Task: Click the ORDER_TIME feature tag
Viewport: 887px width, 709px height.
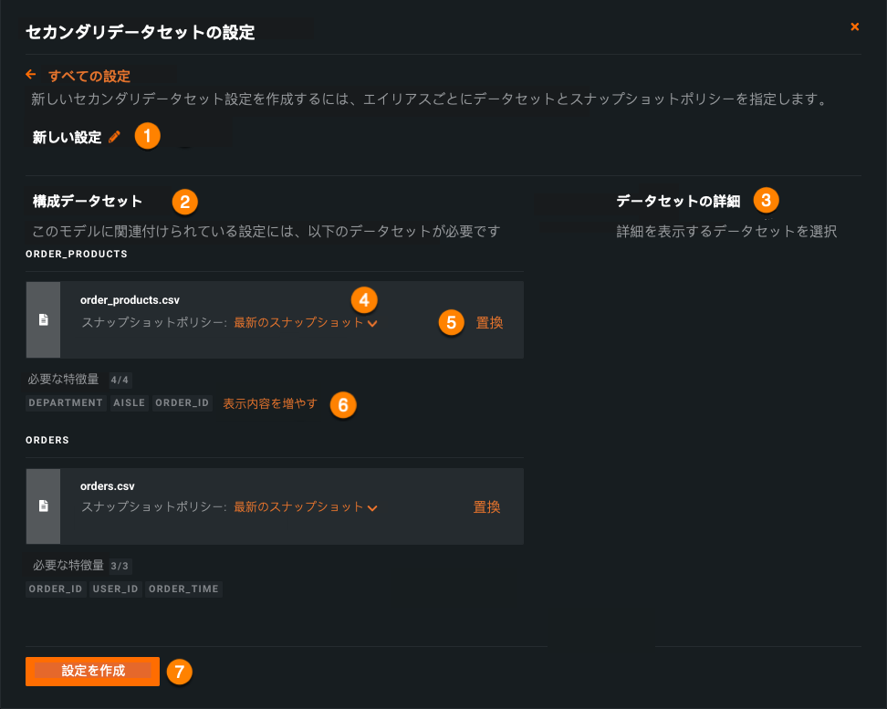Action: [x=183, y=589]
